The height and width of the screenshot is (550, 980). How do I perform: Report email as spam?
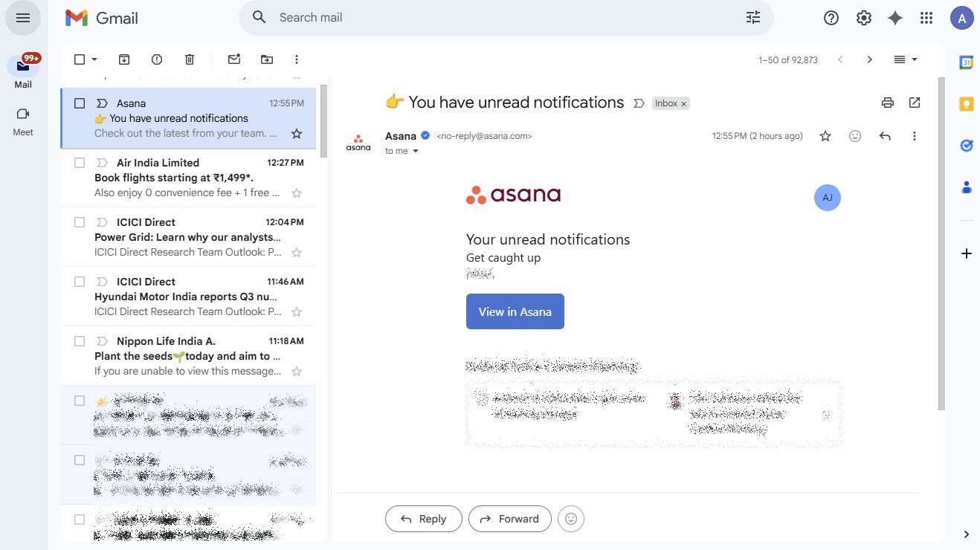point(157,59)
